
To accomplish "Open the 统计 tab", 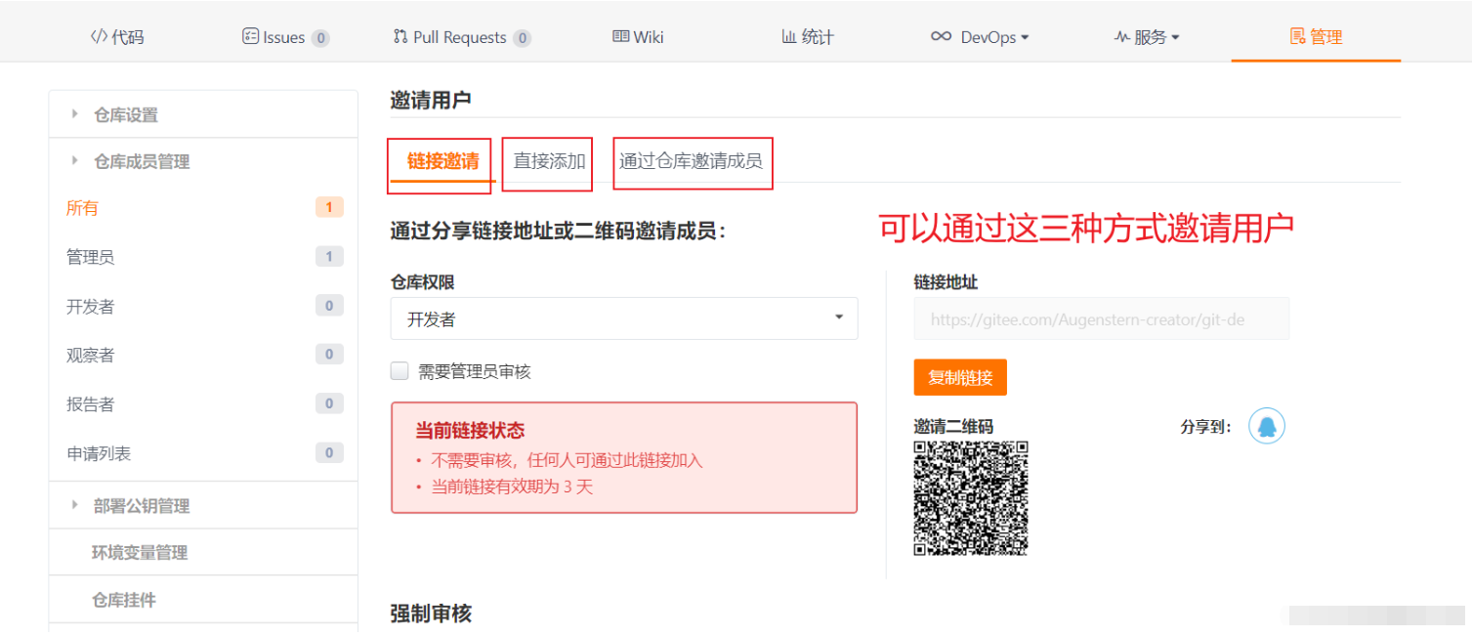I will (x=807, y=37).
